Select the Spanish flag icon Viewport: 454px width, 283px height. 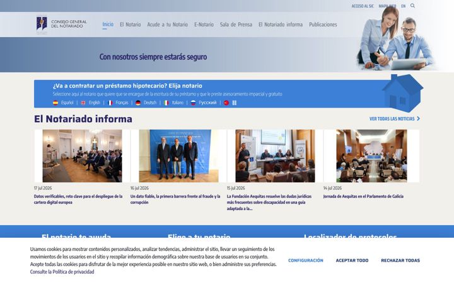coord(55,103)
